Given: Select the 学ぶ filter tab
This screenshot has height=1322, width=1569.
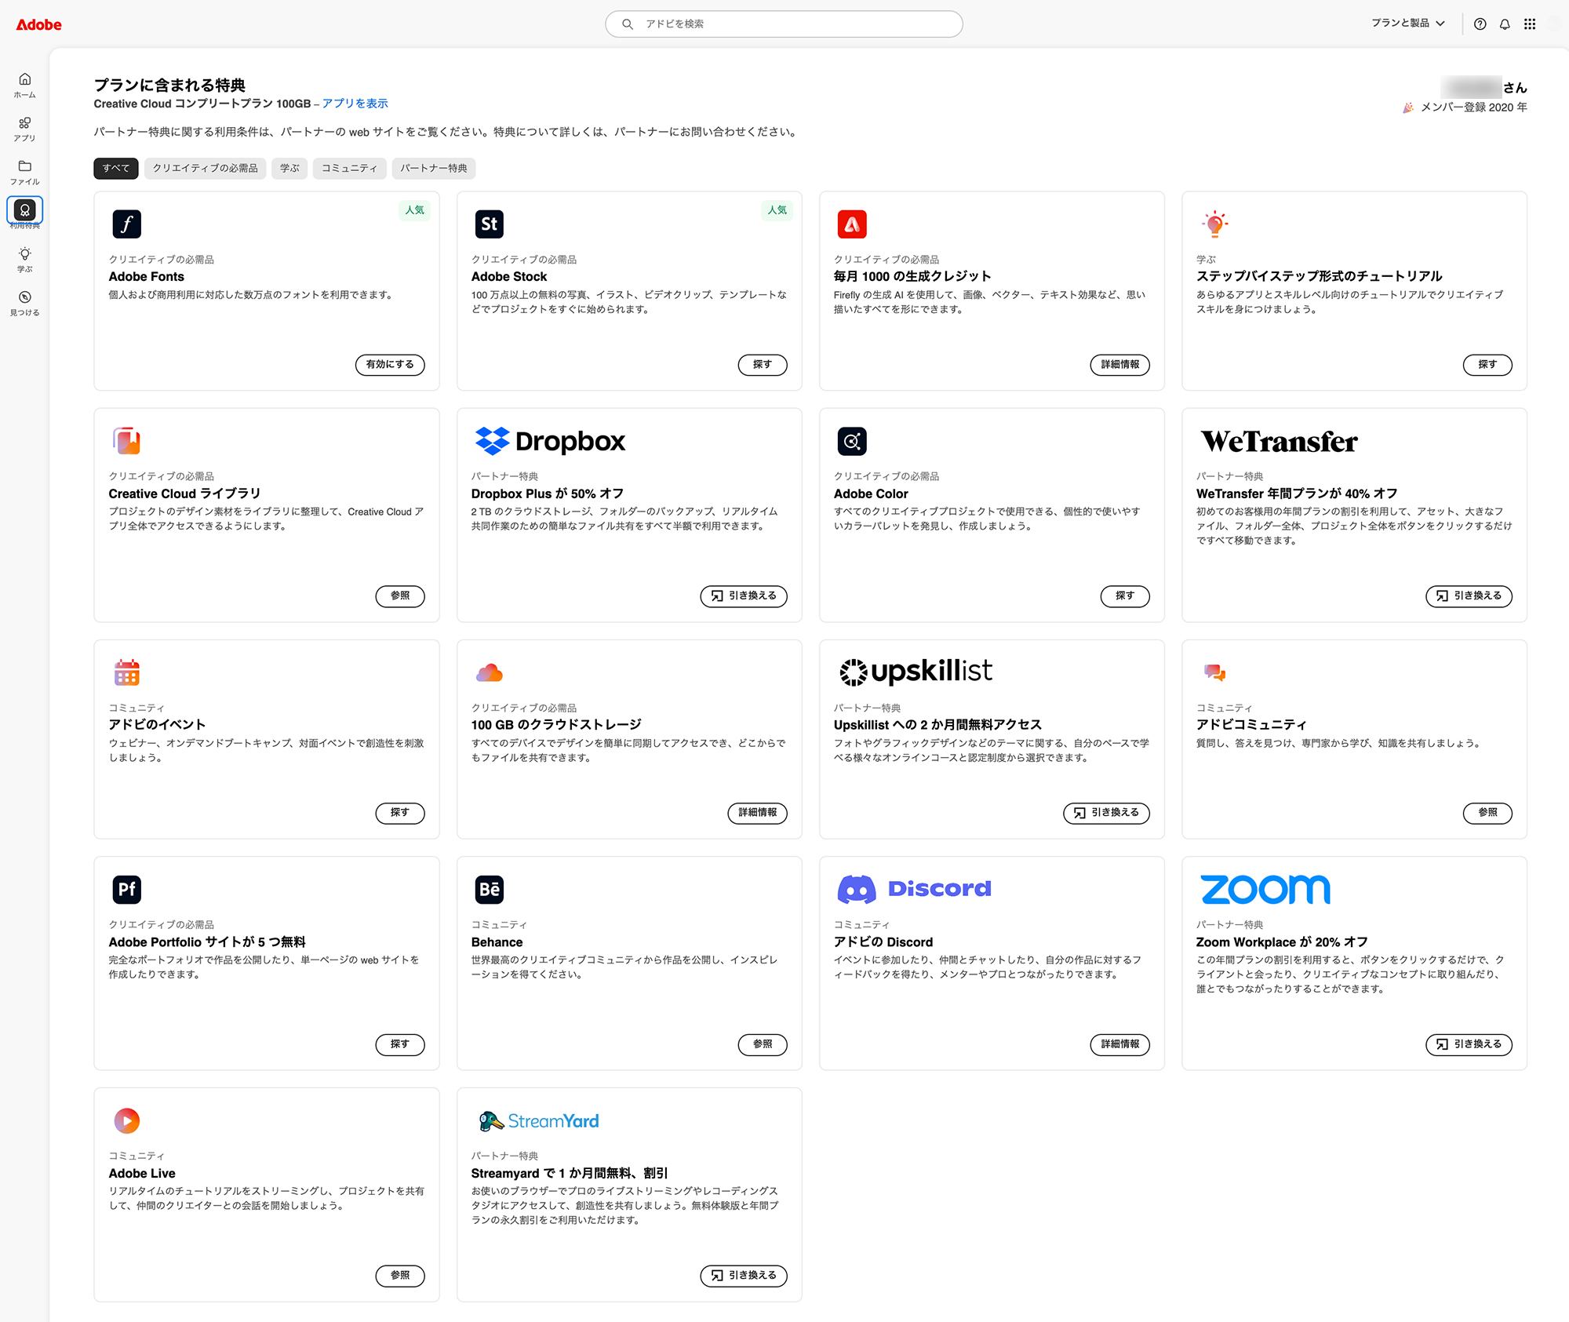Looking at the screenshot, I should 289,169.
